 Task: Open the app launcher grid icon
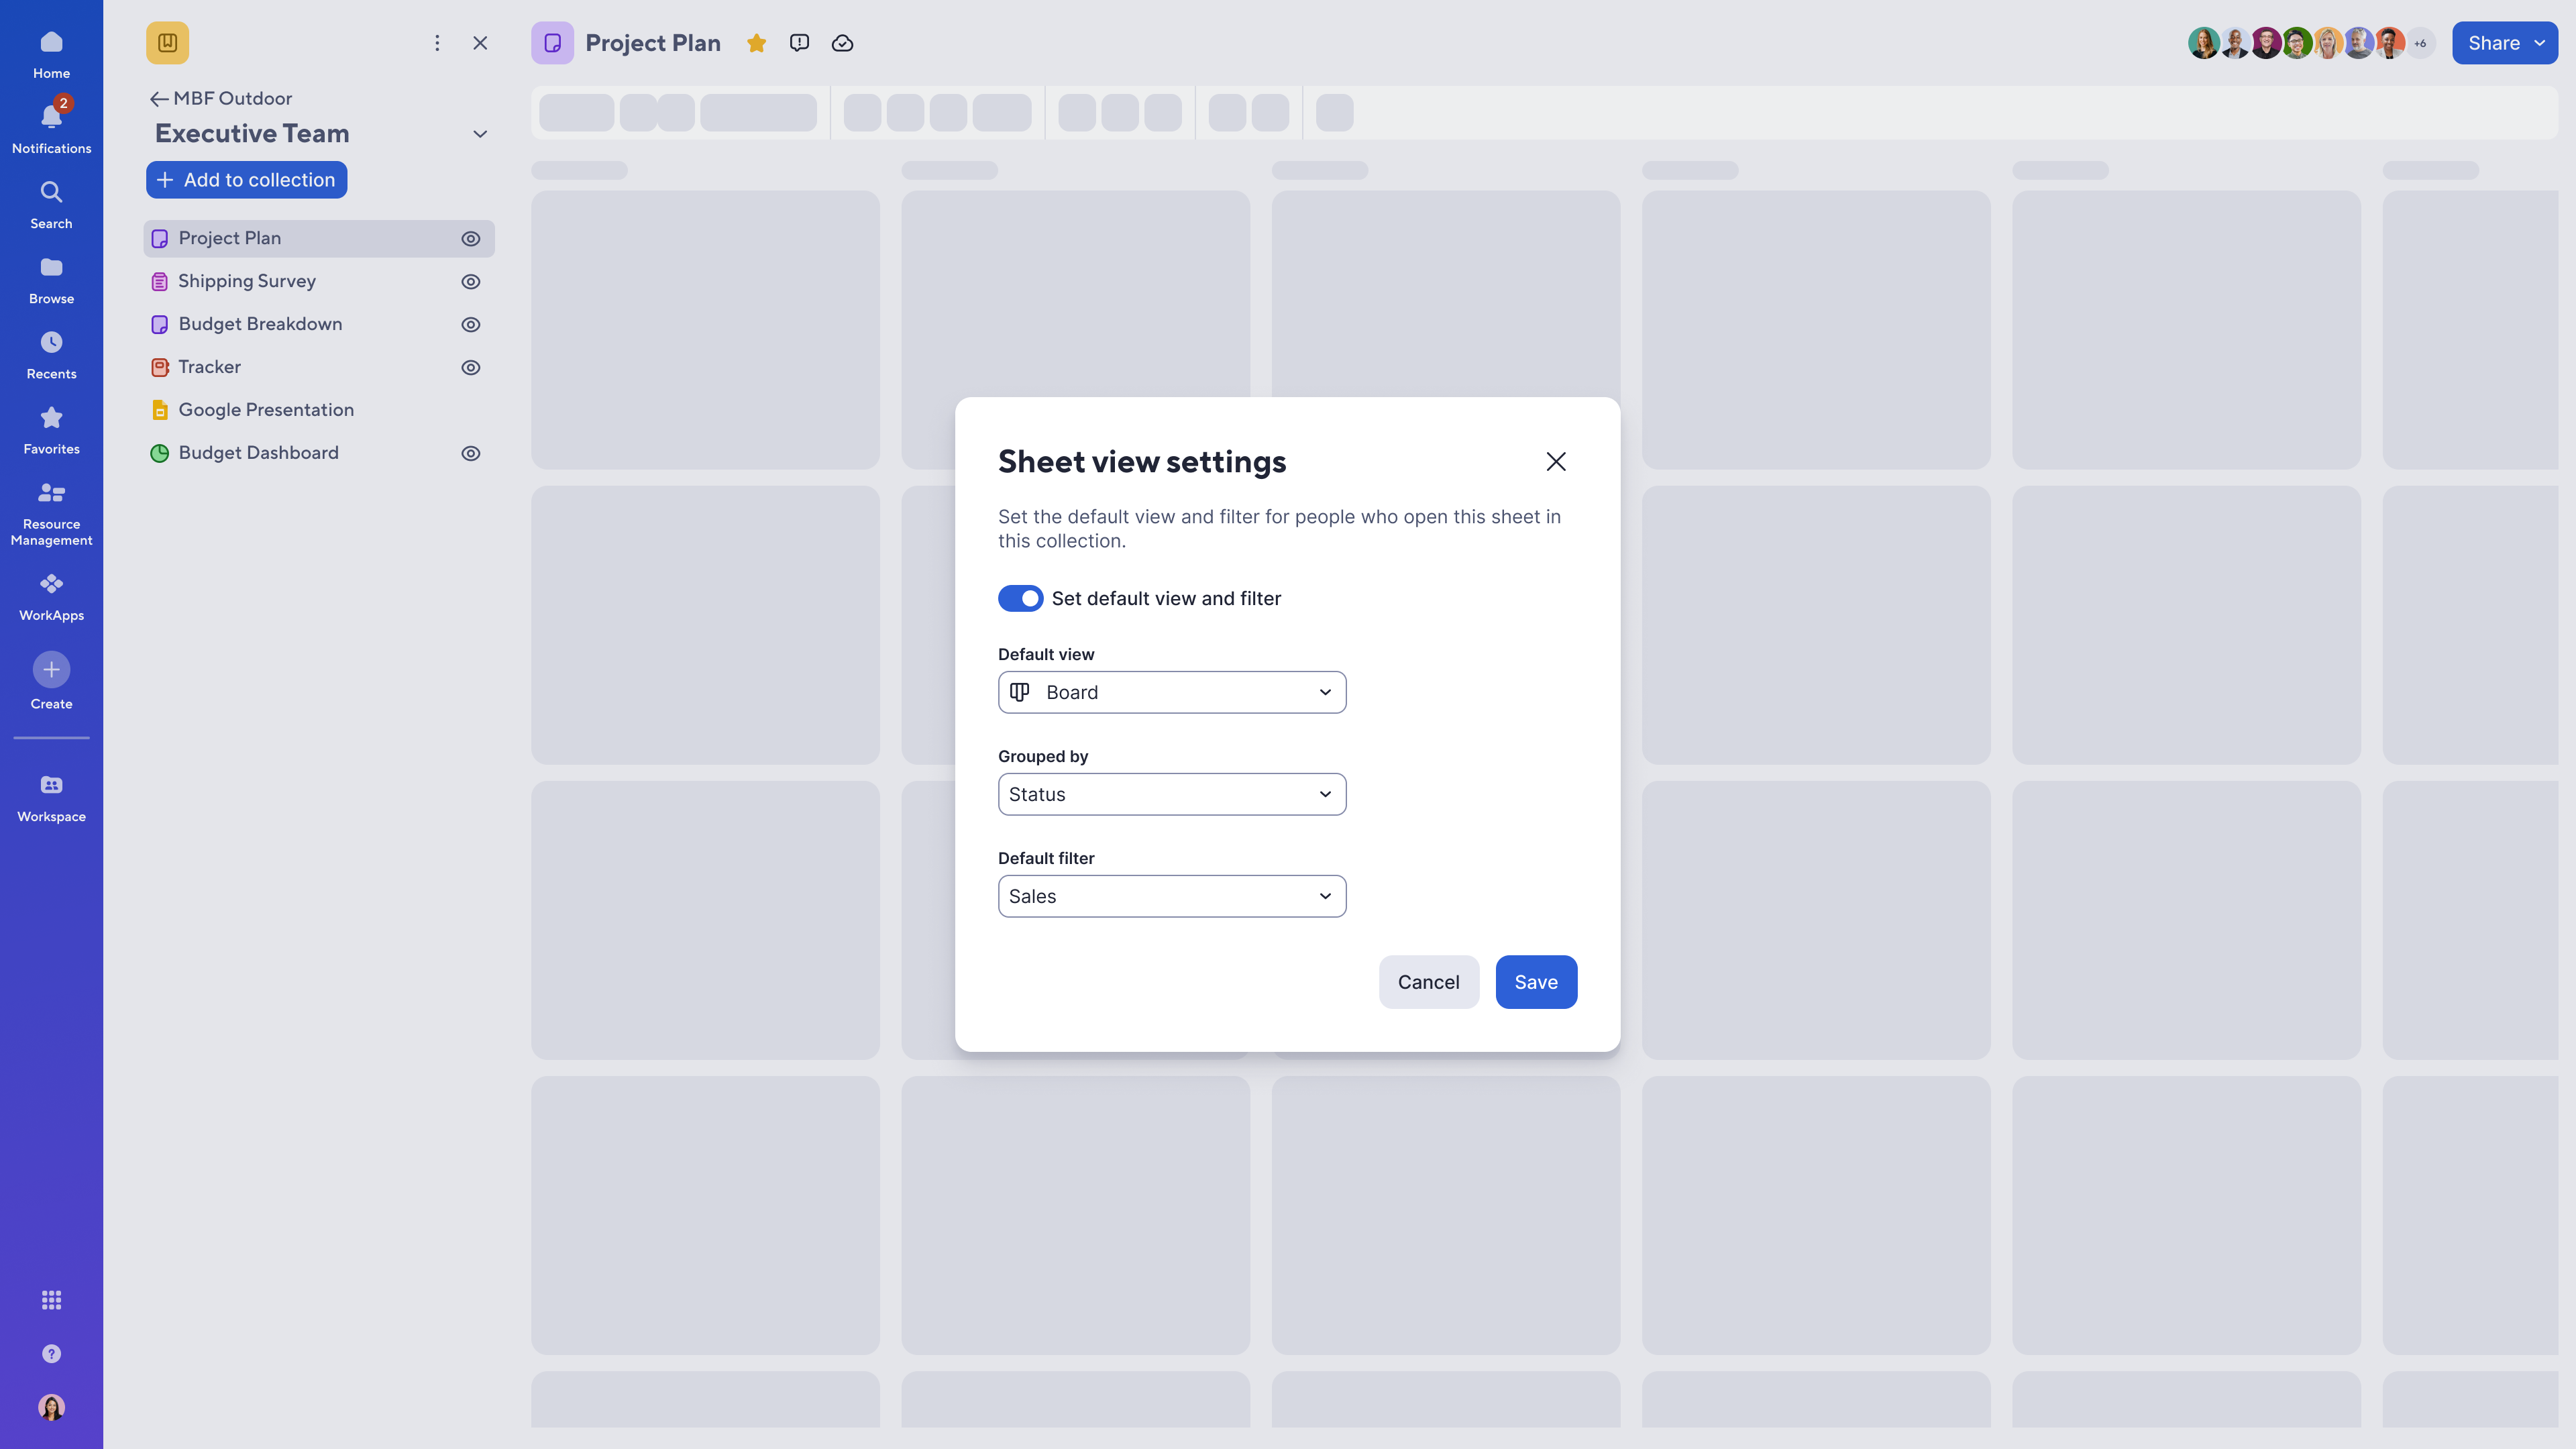click(x=51, y=1299)
